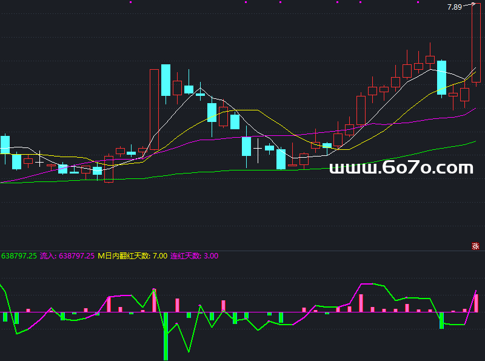This screenshot has height=361, width=485.
Task: Select the magenta moving average line's right end
Action: pos(474,109)
